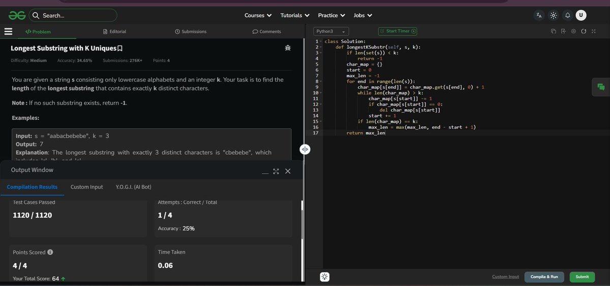Click the problem title Longest Substring with K Uniques
The height and width of the screenshot is (286, 610).
pos(64,49)
